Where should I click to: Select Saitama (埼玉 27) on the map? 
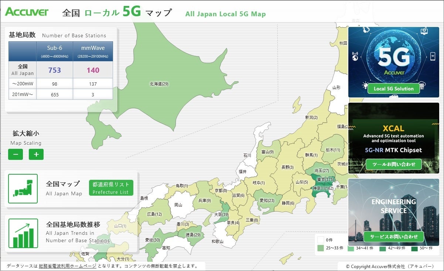[x=321, y=171]
